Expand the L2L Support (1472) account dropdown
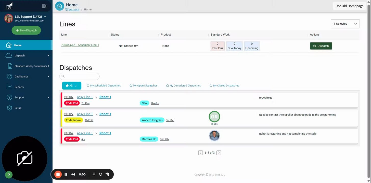 pyautogui.click(x=45, y=17)
